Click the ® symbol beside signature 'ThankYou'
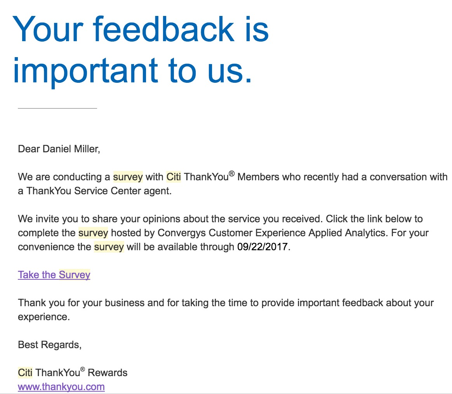The image size is (452, 394). coord(82,370)
